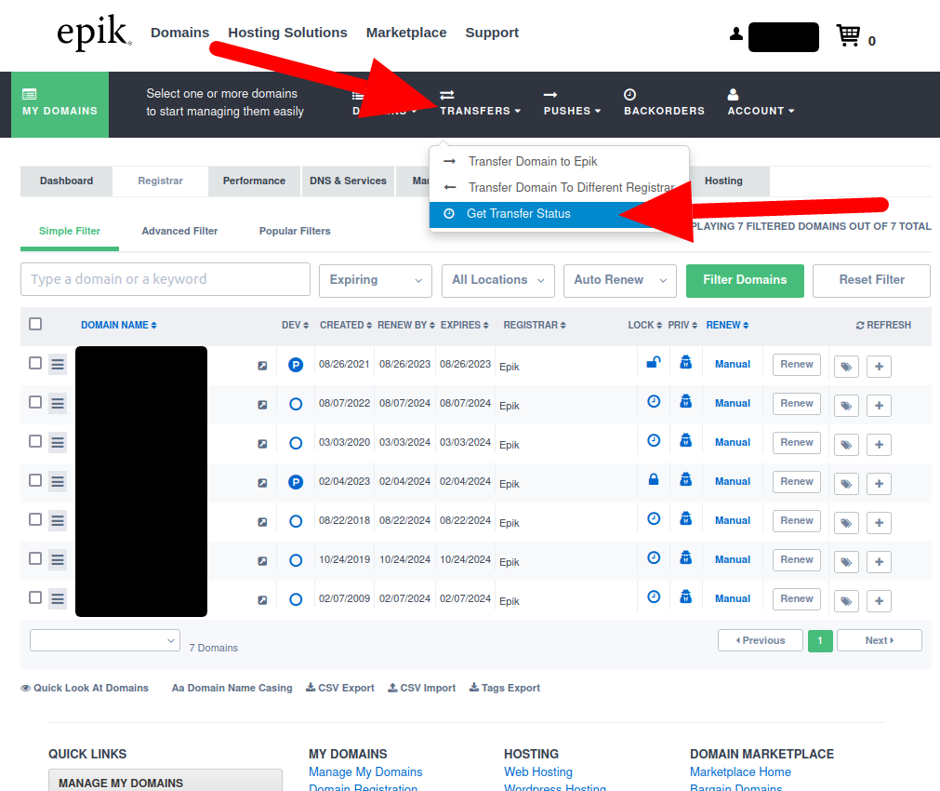The height and width of the screenshot is (791, 940).
Task: Click the hamburger list icon beside the first domain checkbox
Action: pyautogui.click(x=57, y=364)
